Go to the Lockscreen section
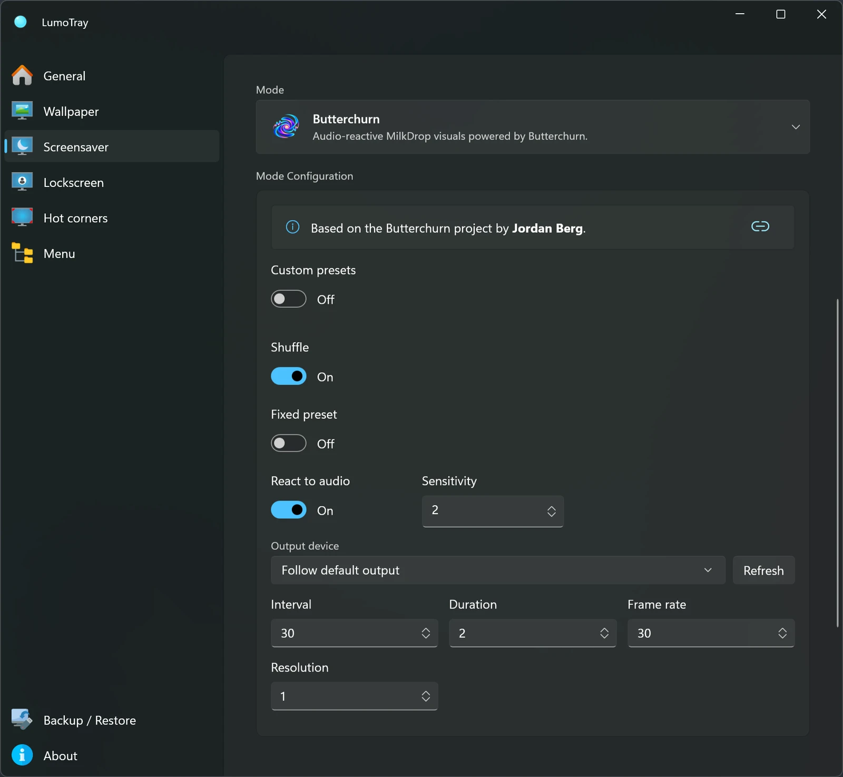The width and height of the screenshot is (843, 777). (x=112, y=182)
